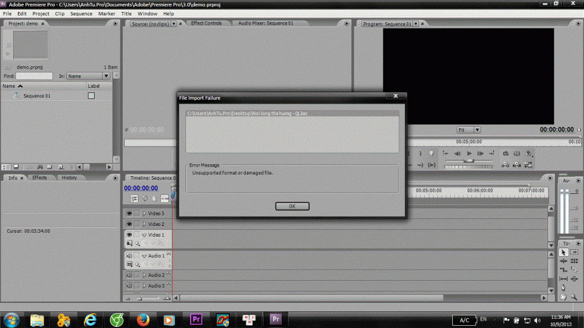Click the Find input field in Project
584x328 pixels.
pyautogui.click(x=34, y=76)
